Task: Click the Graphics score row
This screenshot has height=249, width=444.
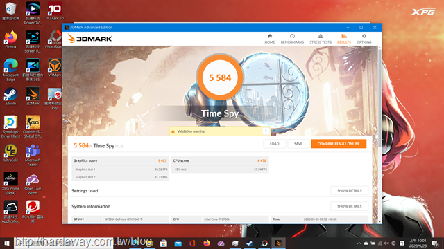Action: tap(120, 160)
